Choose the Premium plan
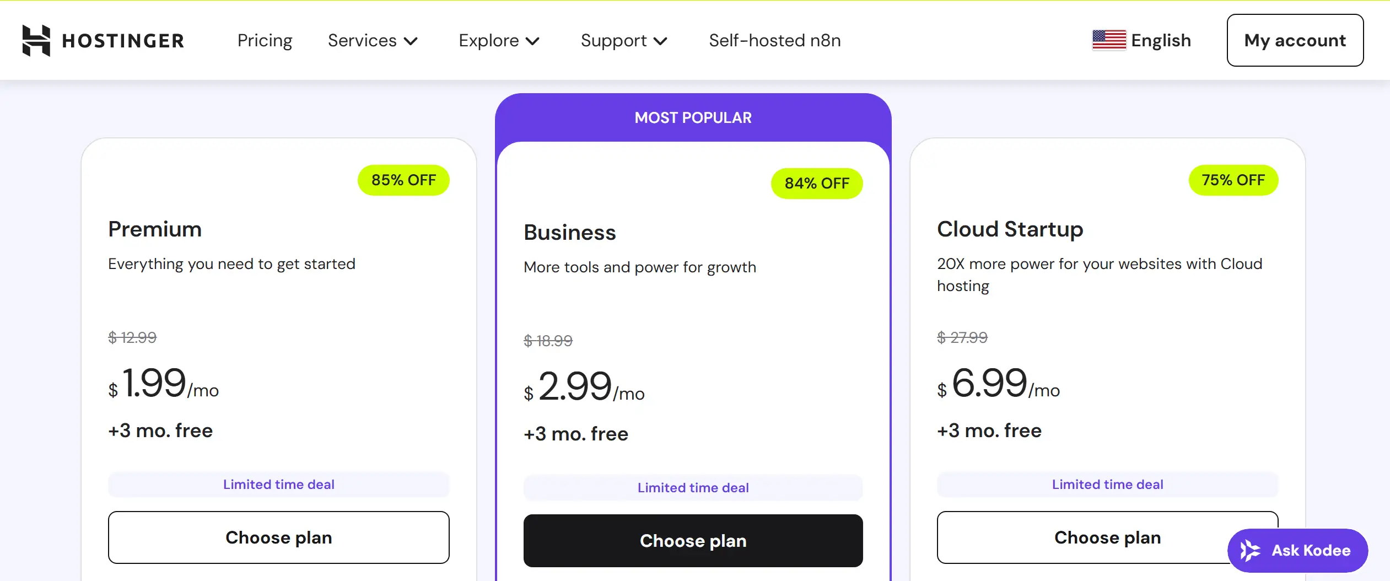Image resolution: width=1390 pixels, height=581 pixels. [x=278, y=537]
